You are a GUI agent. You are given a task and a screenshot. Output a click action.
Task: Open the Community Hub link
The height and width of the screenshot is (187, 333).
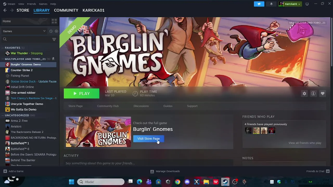click(x=108, y=106)
